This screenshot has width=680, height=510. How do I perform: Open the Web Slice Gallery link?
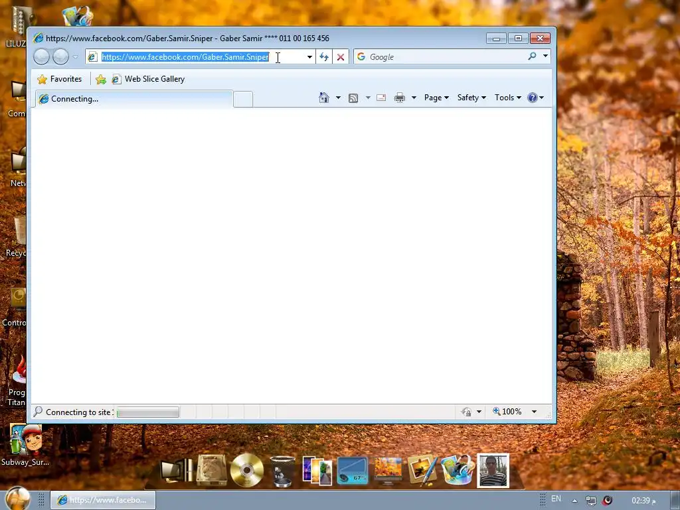pyautogui.click(x=148, y=79)
